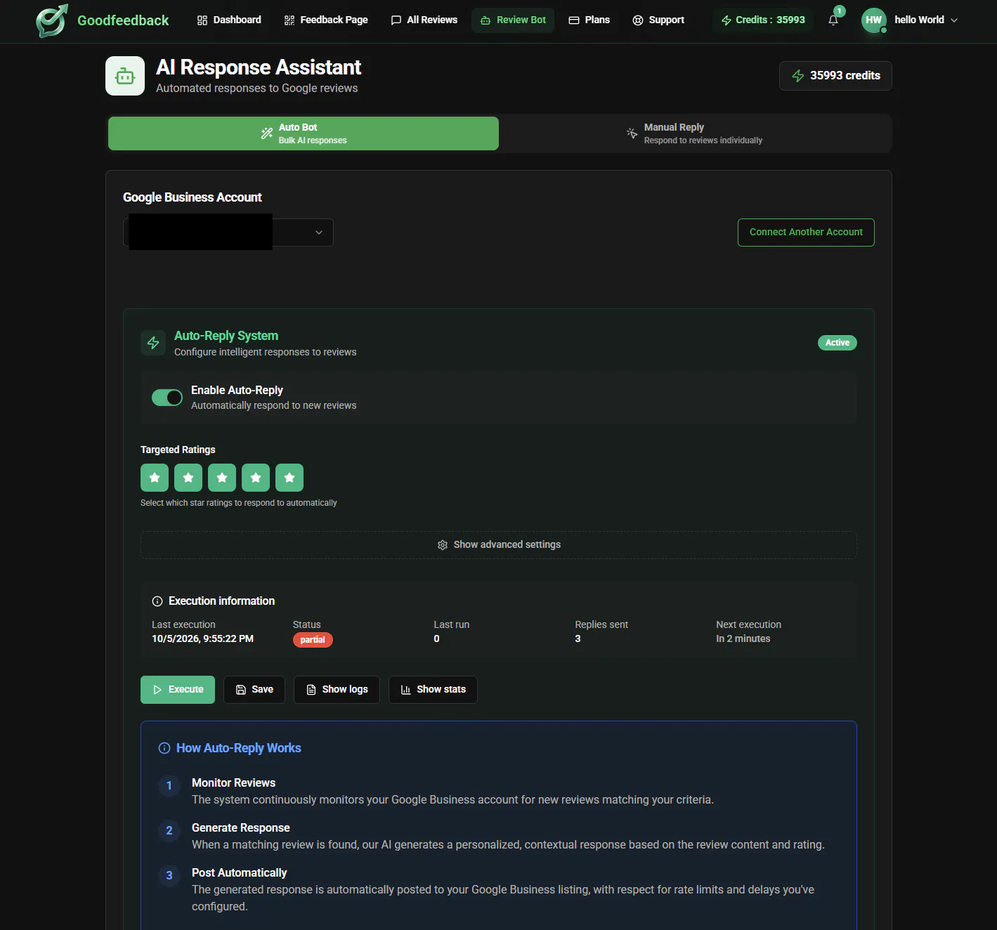Select the Review Bot nav item
997x930 pixels.
513,20
